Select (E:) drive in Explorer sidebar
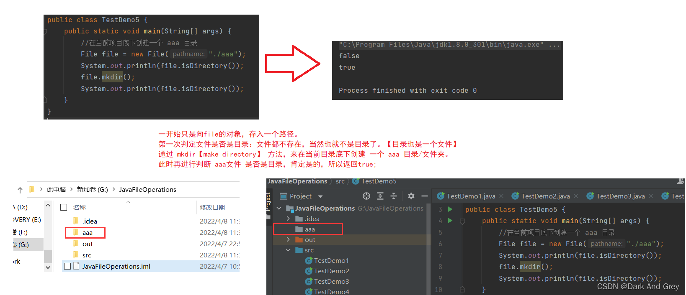The height and width of the screenshot is (295, 686). 27,220
